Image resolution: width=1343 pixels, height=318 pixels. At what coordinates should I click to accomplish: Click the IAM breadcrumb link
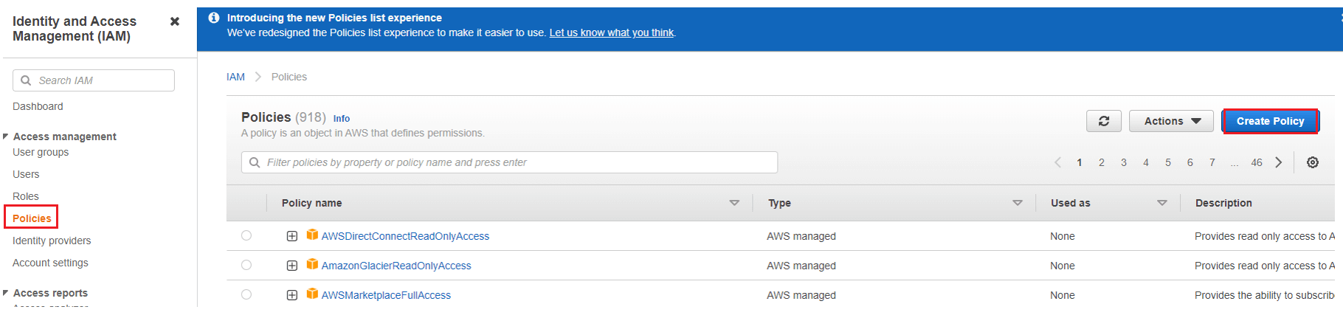[235, 77]
